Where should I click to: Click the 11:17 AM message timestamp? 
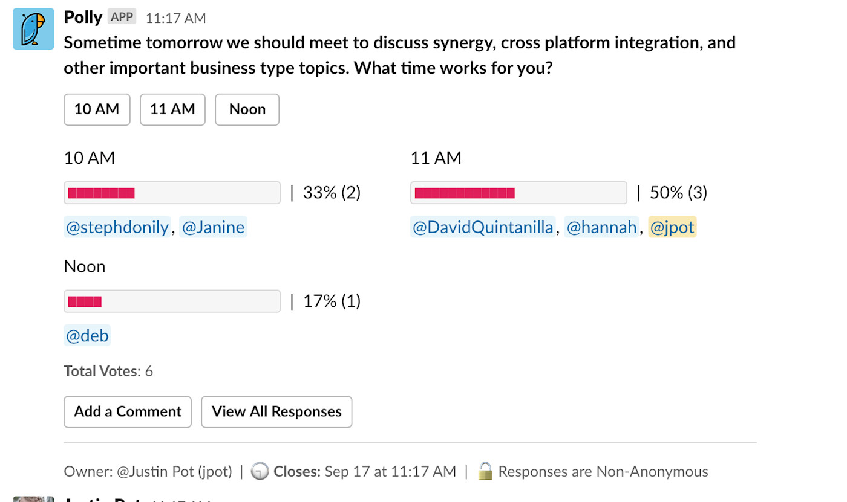click(175, 18)
